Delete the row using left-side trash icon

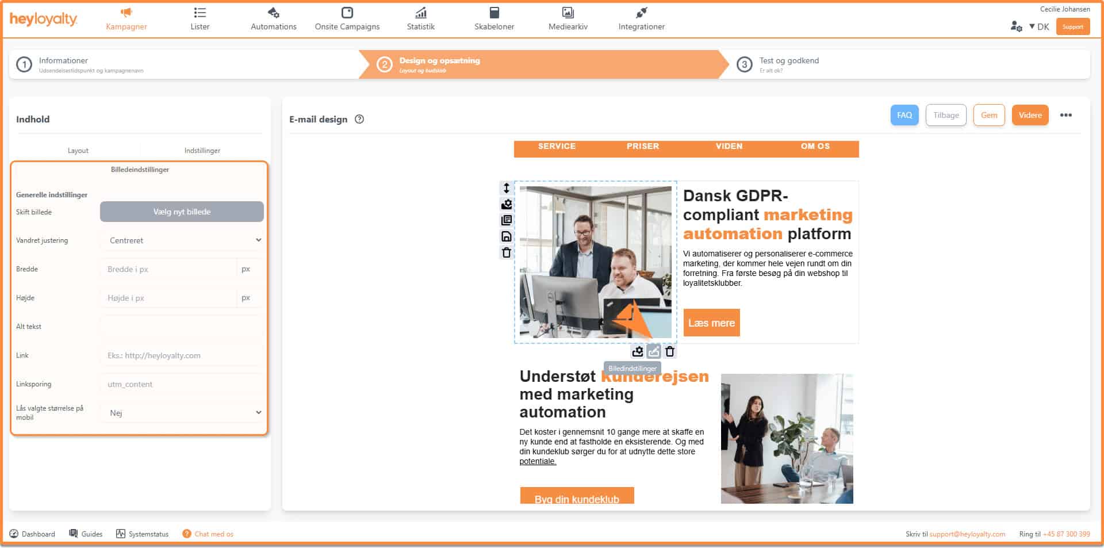click(x=506, y=252)
